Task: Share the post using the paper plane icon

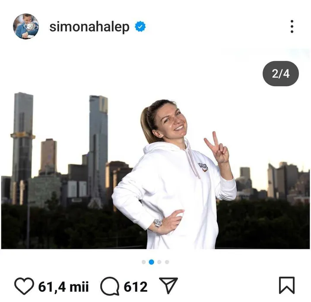Action: [168, 286]
